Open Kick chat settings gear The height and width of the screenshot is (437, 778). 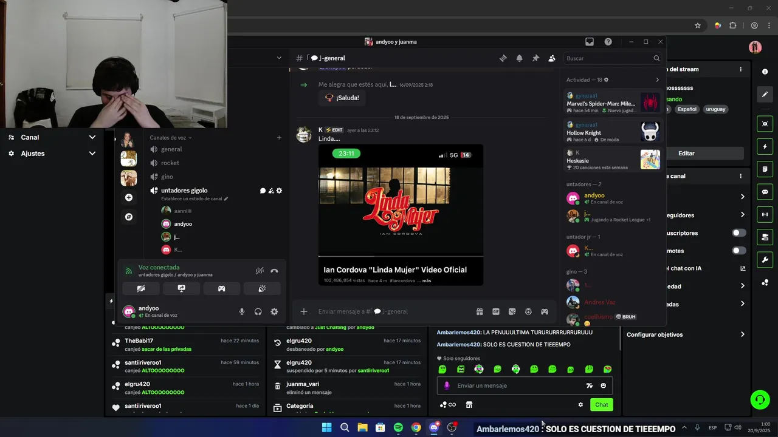pyautogui.click(x=580, y=405)
